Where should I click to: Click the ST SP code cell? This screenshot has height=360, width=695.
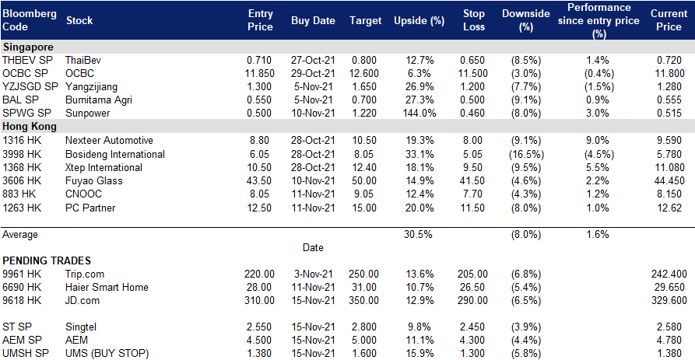(17, 327)
